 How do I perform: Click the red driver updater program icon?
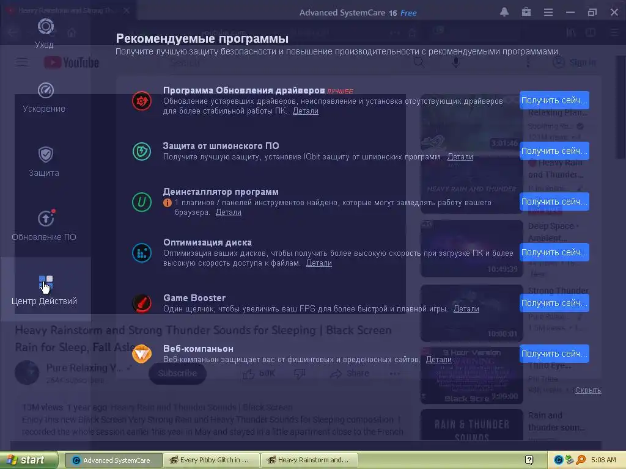142,101
